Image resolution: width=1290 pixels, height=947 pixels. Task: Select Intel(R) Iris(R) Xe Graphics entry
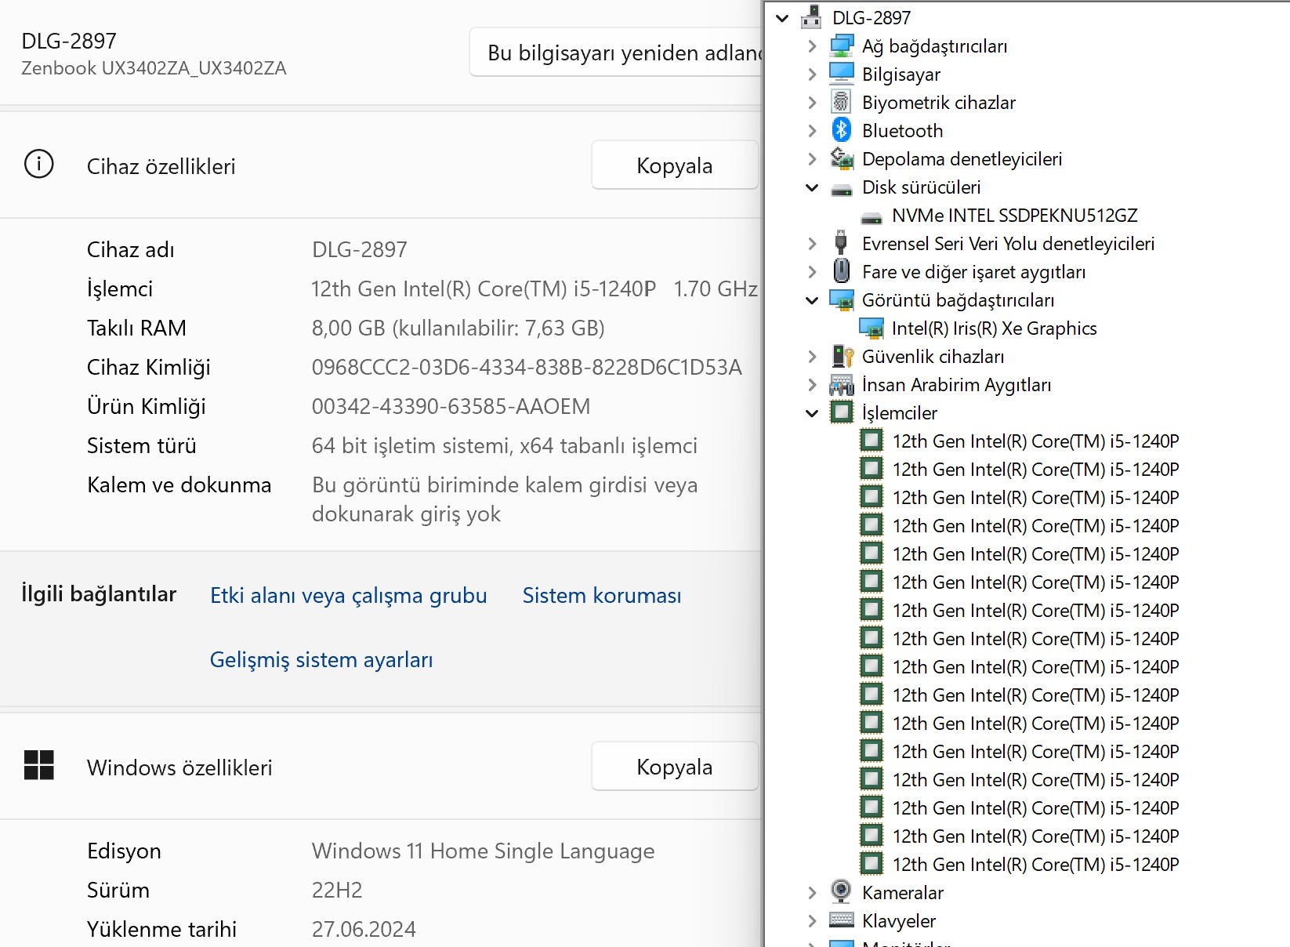click(995, 328)
